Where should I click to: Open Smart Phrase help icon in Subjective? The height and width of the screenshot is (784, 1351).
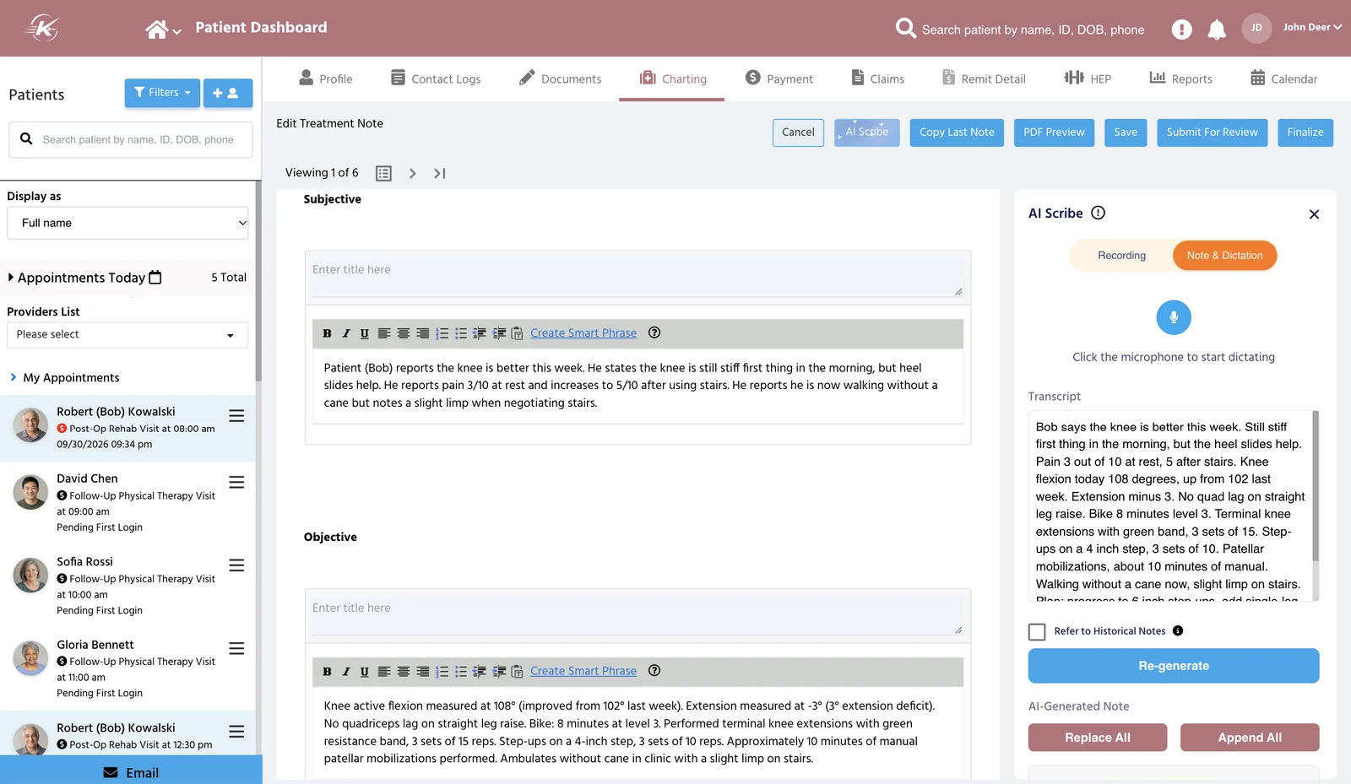coord(654,333)
